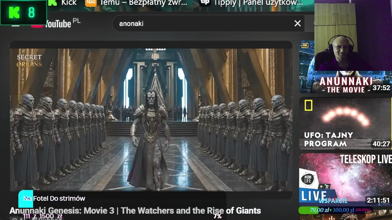392x220 pixels.
Task: Switch to the Temu – Bezpłatny zwr... tab
Action: point(136,3)
